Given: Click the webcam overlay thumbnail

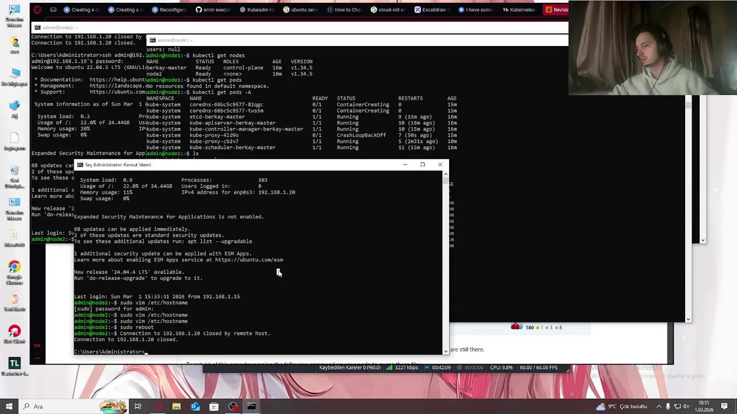Looking at the screenshot, I should pos(653,47).
